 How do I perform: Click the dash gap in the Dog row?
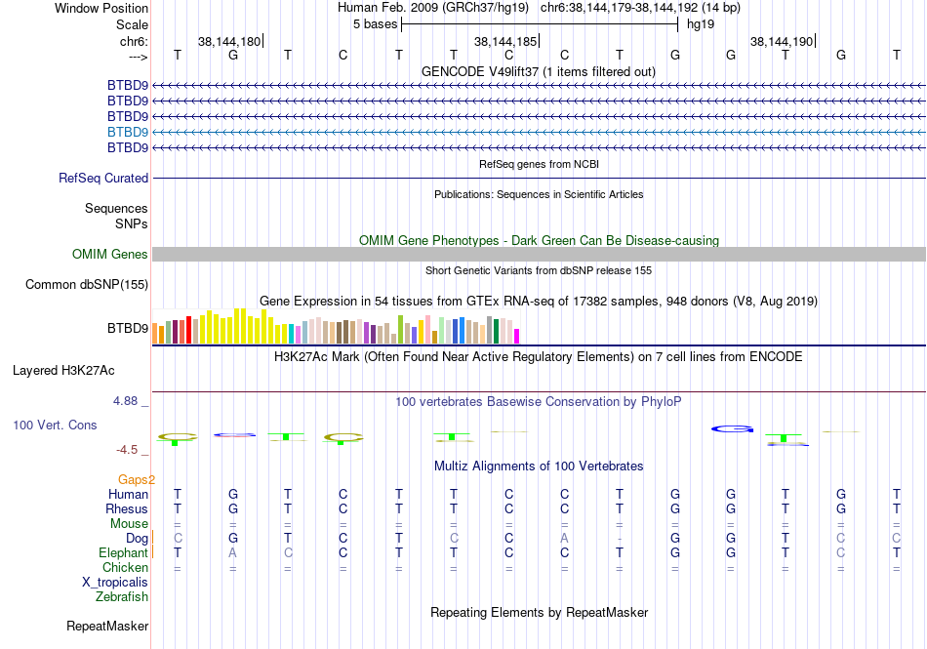coord(619,539)
